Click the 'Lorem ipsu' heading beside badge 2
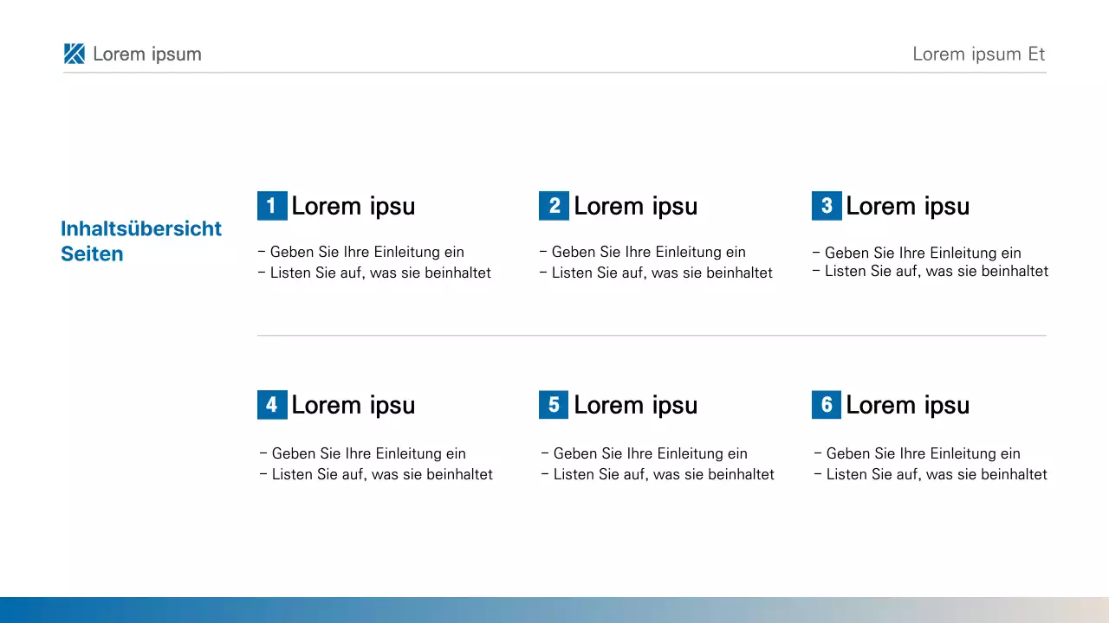The height and width of the screenshot is (623, 1109). tap(635, 206)
